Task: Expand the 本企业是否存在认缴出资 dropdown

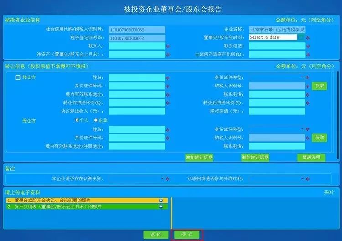Action: point(136,179)
